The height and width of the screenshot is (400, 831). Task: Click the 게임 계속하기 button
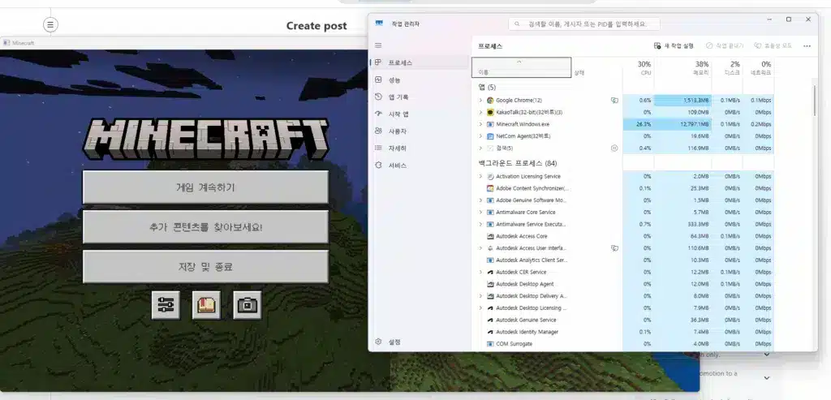205,187
